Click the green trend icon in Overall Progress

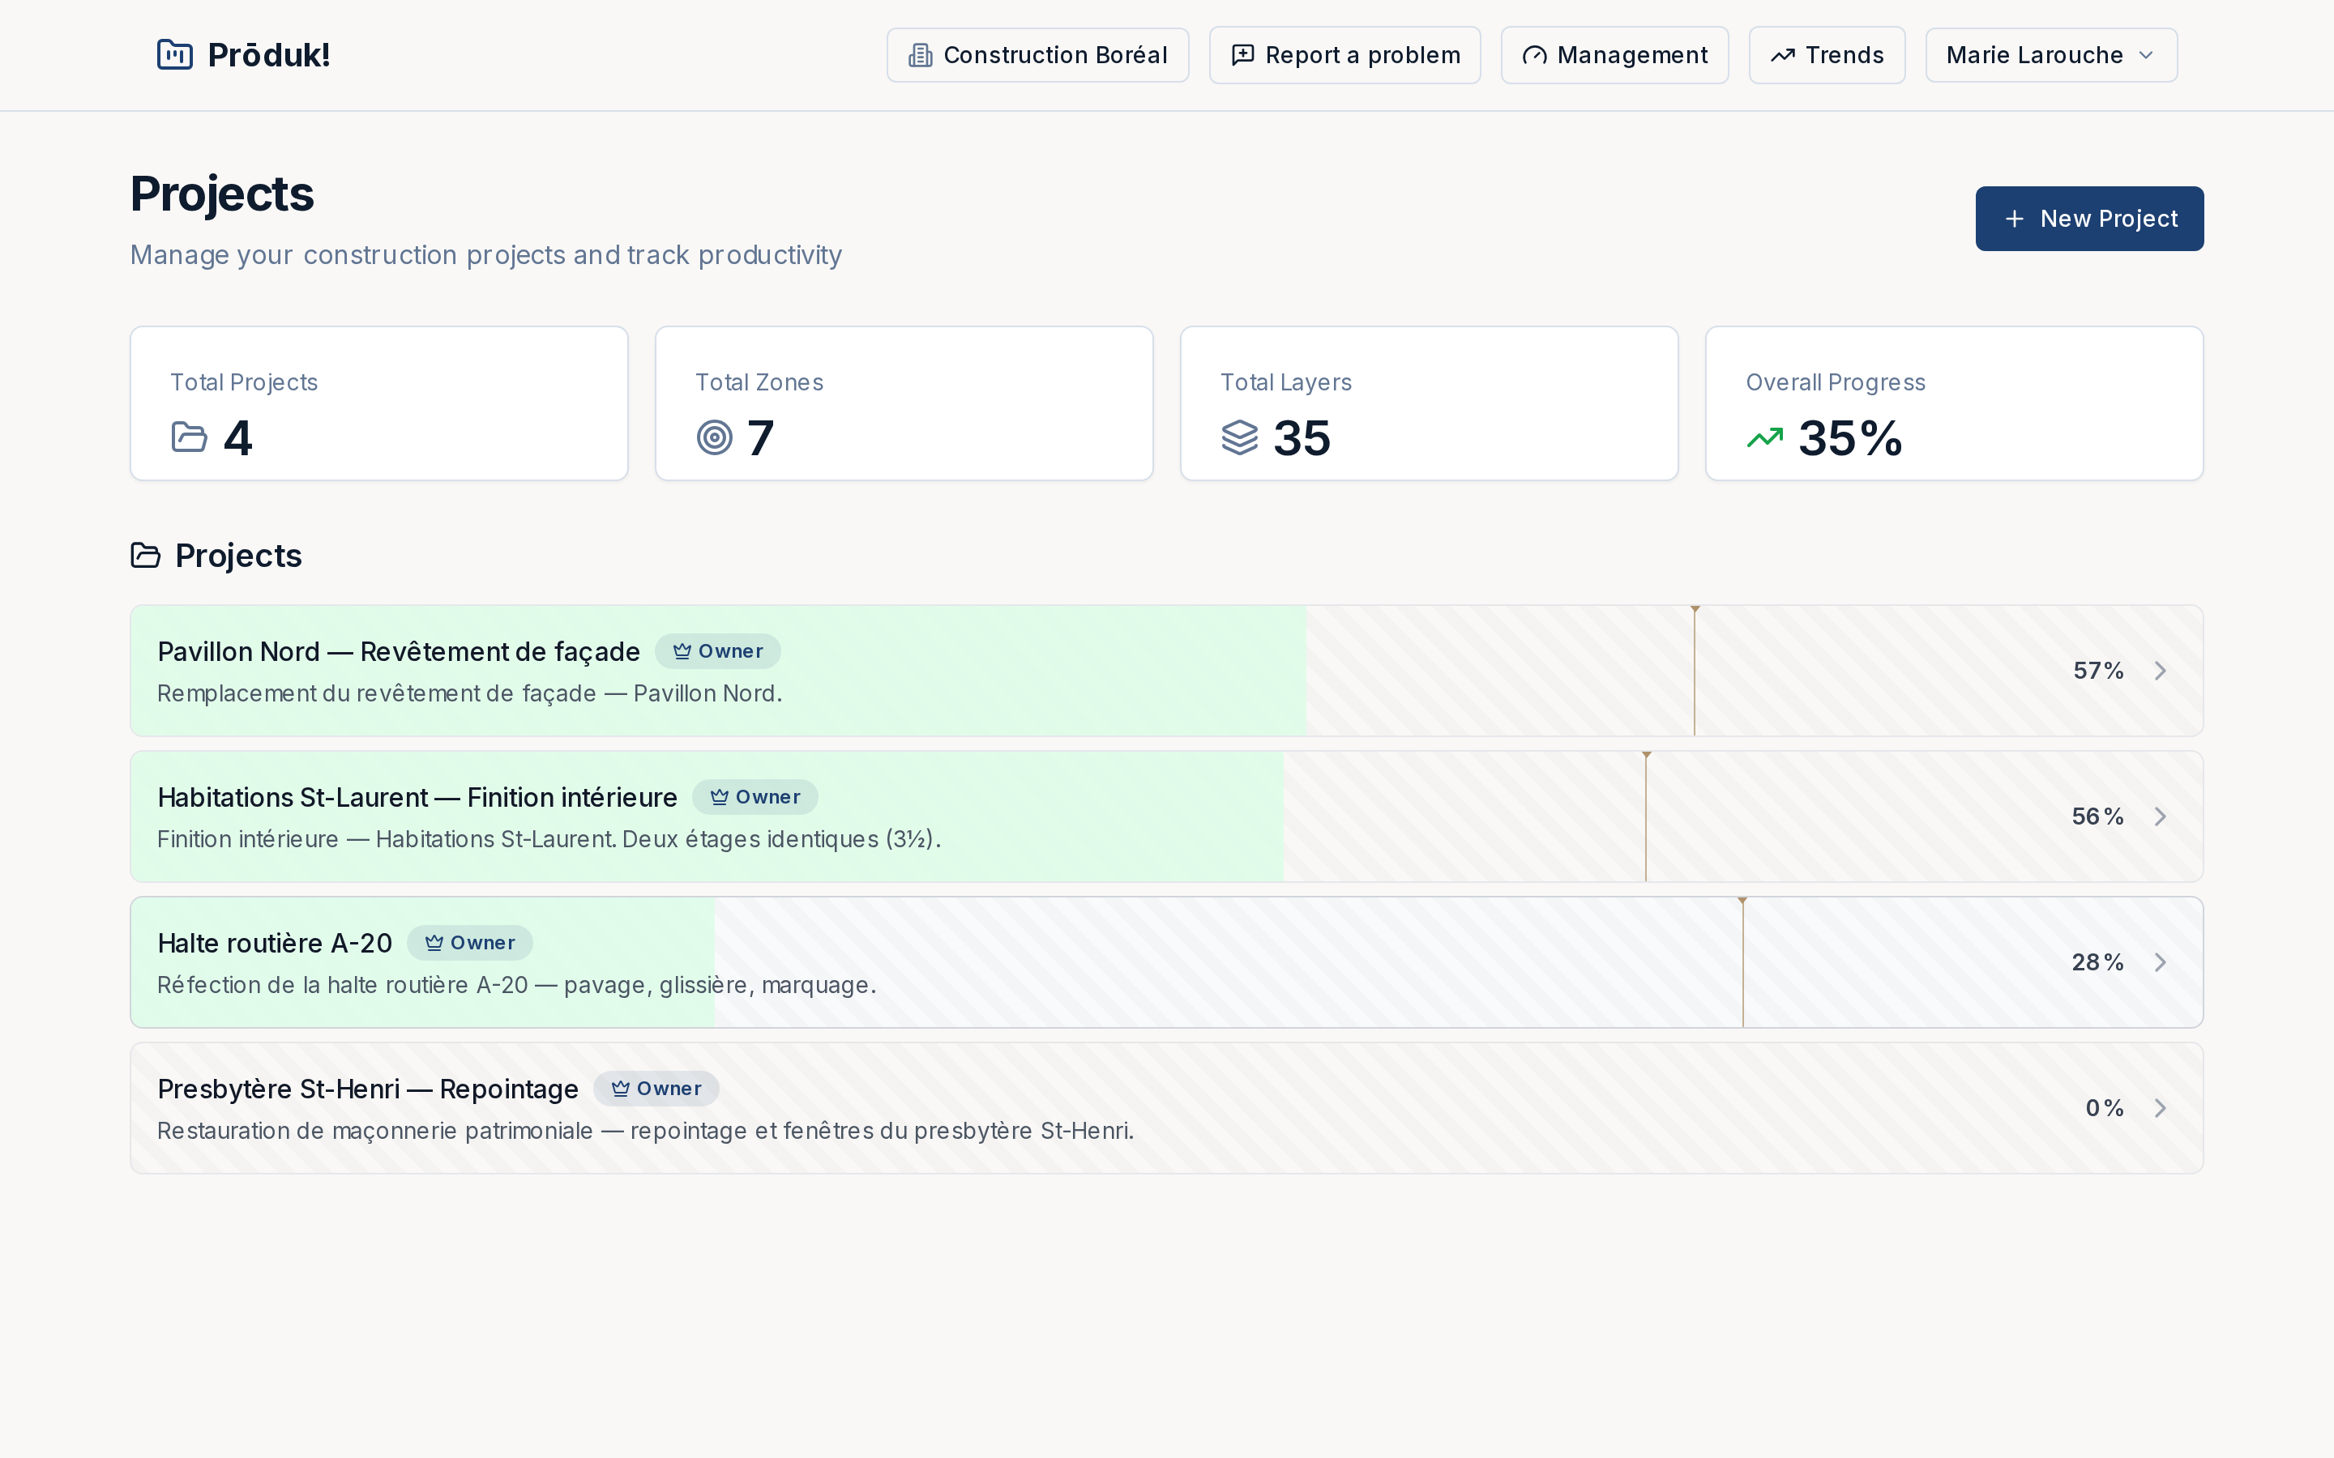click(x=1764, y=439)
